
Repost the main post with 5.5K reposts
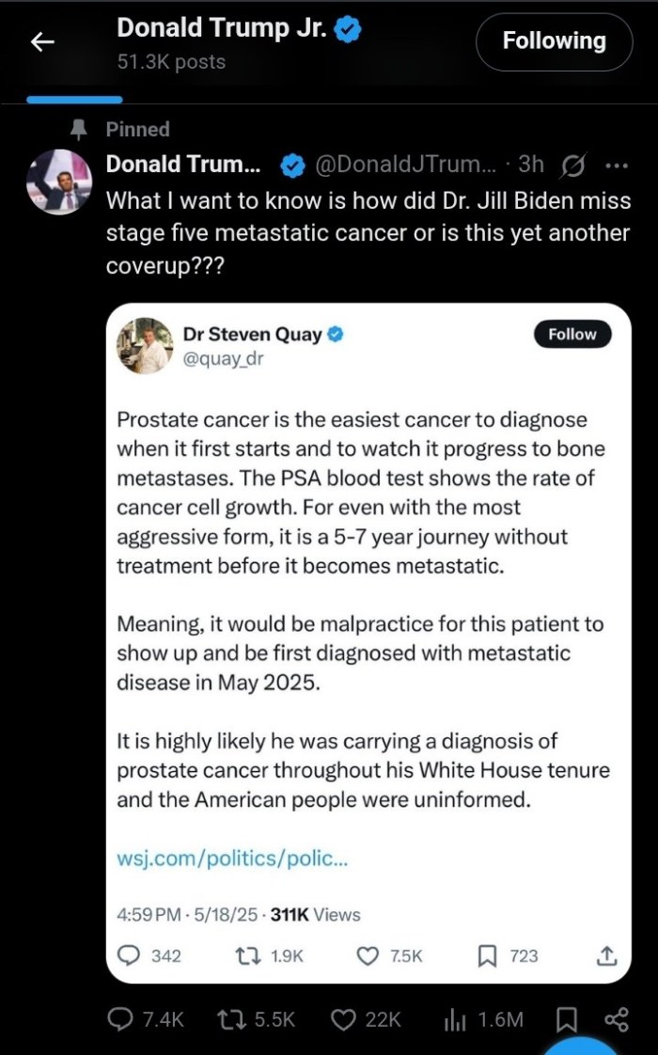point(257,1020)
